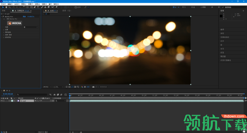Screen dimensions: 247x133
Task: Click the Motion Blur enable icon in timeline
Action: pos(61,95)
